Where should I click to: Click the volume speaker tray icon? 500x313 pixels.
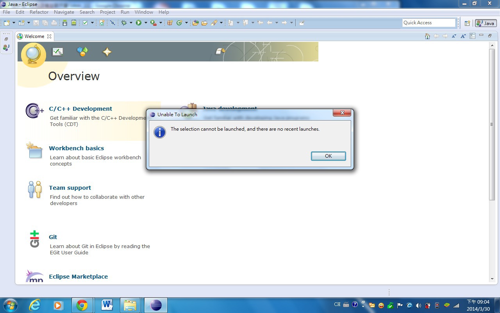[418, 305]
